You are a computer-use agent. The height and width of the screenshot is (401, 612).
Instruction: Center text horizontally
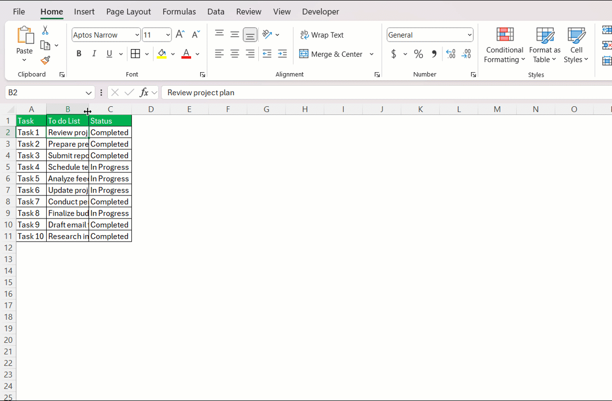pyautogui.click(x=235, y=54)
